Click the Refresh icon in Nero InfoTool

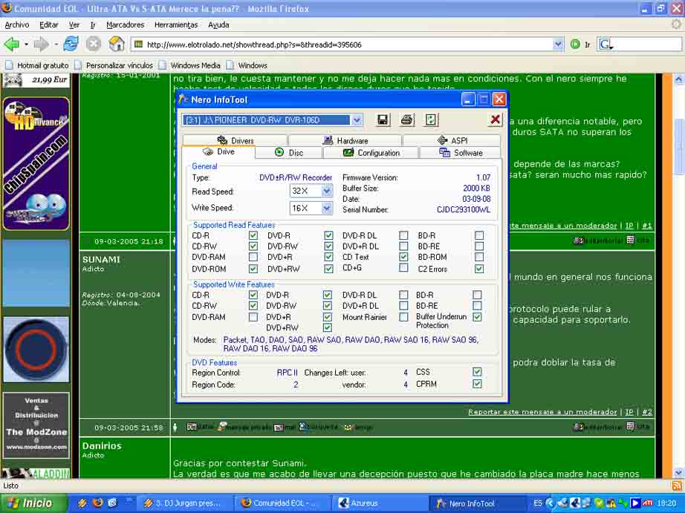(x=431, y=120)
